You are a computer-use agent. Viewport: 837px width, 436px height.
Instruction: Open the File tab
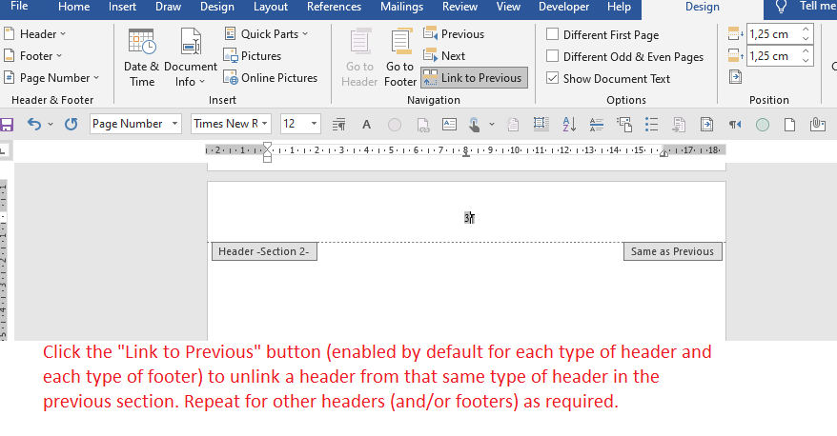[x=19, y=7]
